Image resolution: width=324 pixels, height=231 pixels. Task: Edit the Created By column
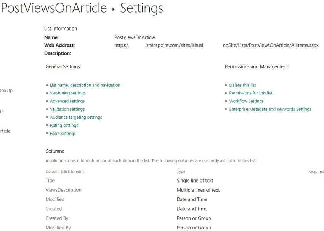(x=57, y=218)
